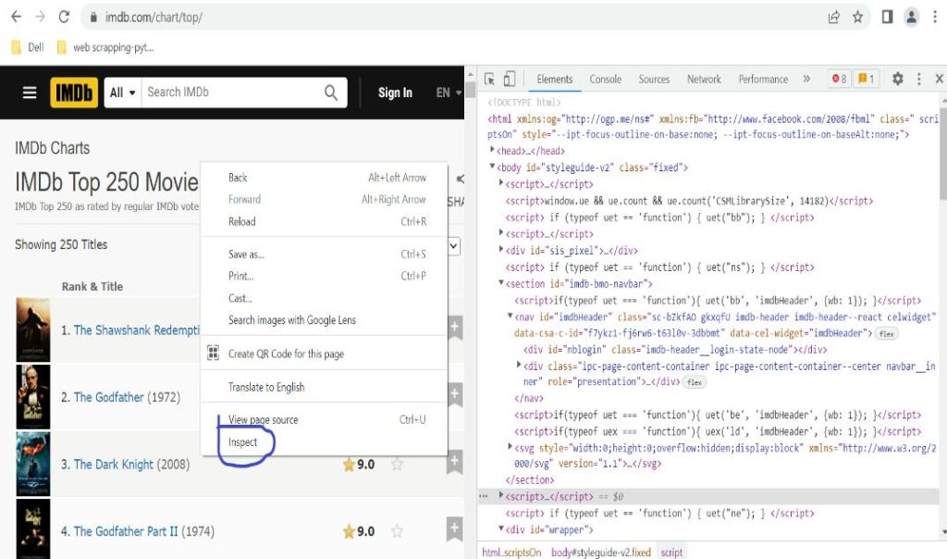Open the DevTools settings gear
The height and width of the screenshot is (559, 947).
[896, 79]
